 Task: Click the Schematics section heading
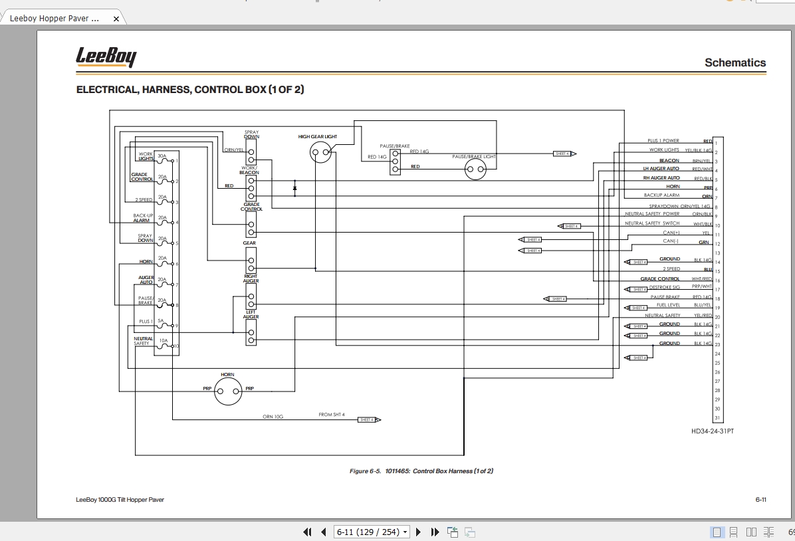coord(735,62)
